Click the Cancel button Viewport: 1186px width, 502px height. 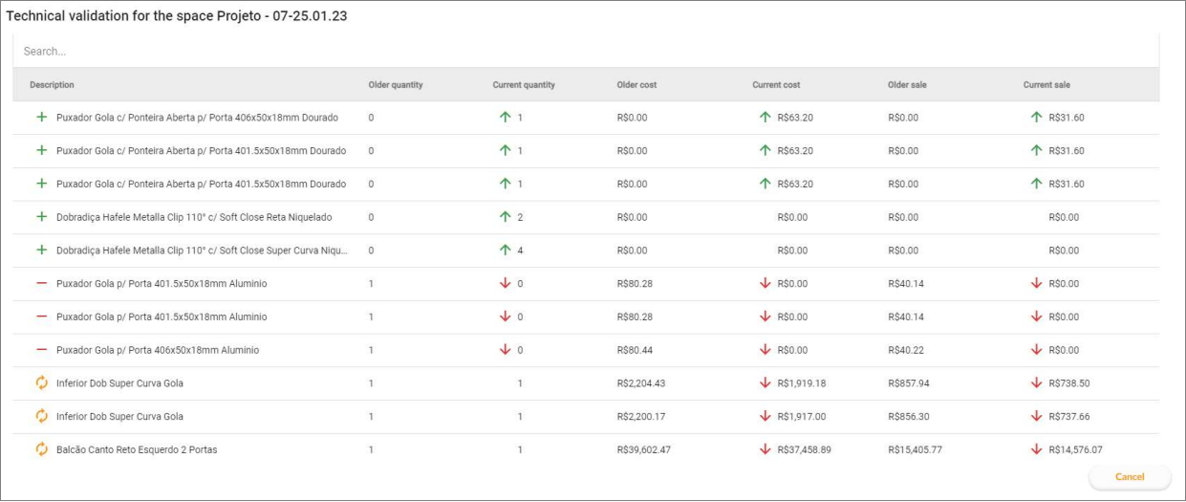(x=1130, y=476)
